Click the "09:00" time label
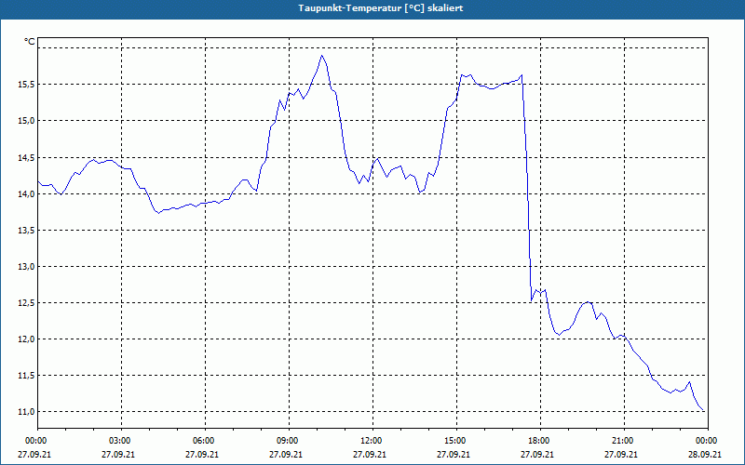This screenshot has width=745, height=465. tap(288, 441)
